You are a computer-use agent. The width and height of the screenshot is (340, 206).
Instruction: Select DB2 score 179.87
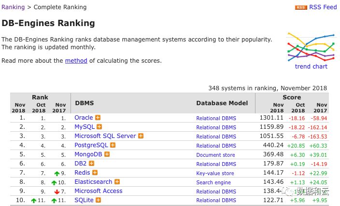click(273, 164)
